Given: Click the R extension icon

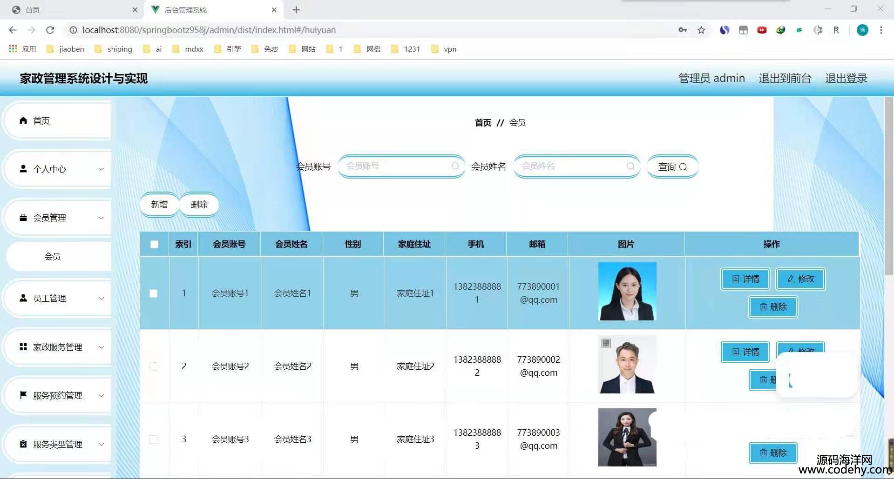Looking at the screenshot, I should 836,30.
